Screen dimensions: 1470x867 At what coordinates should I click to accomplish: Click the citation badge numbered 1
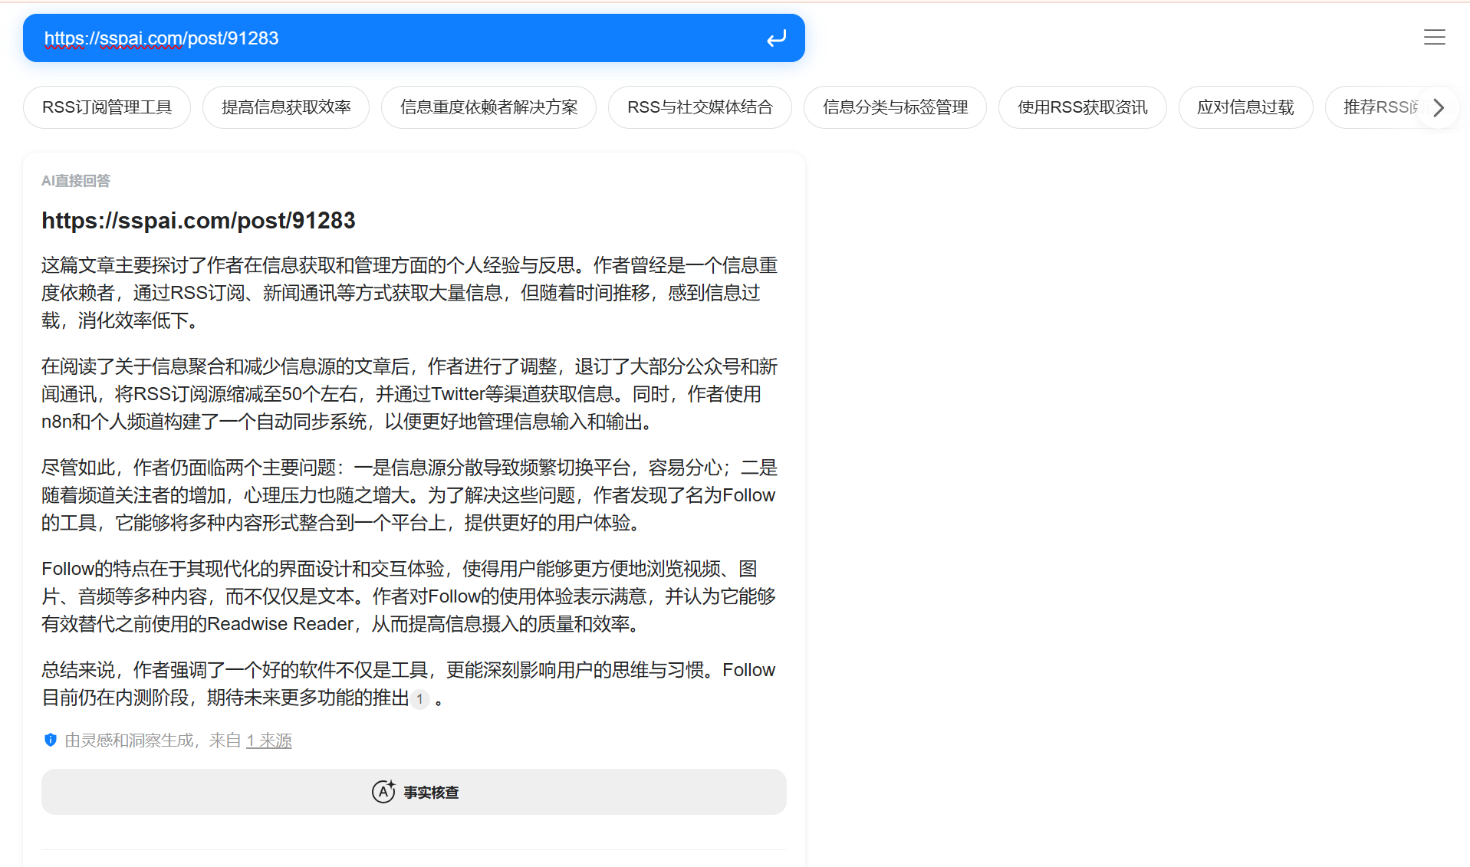click(419, 699)
